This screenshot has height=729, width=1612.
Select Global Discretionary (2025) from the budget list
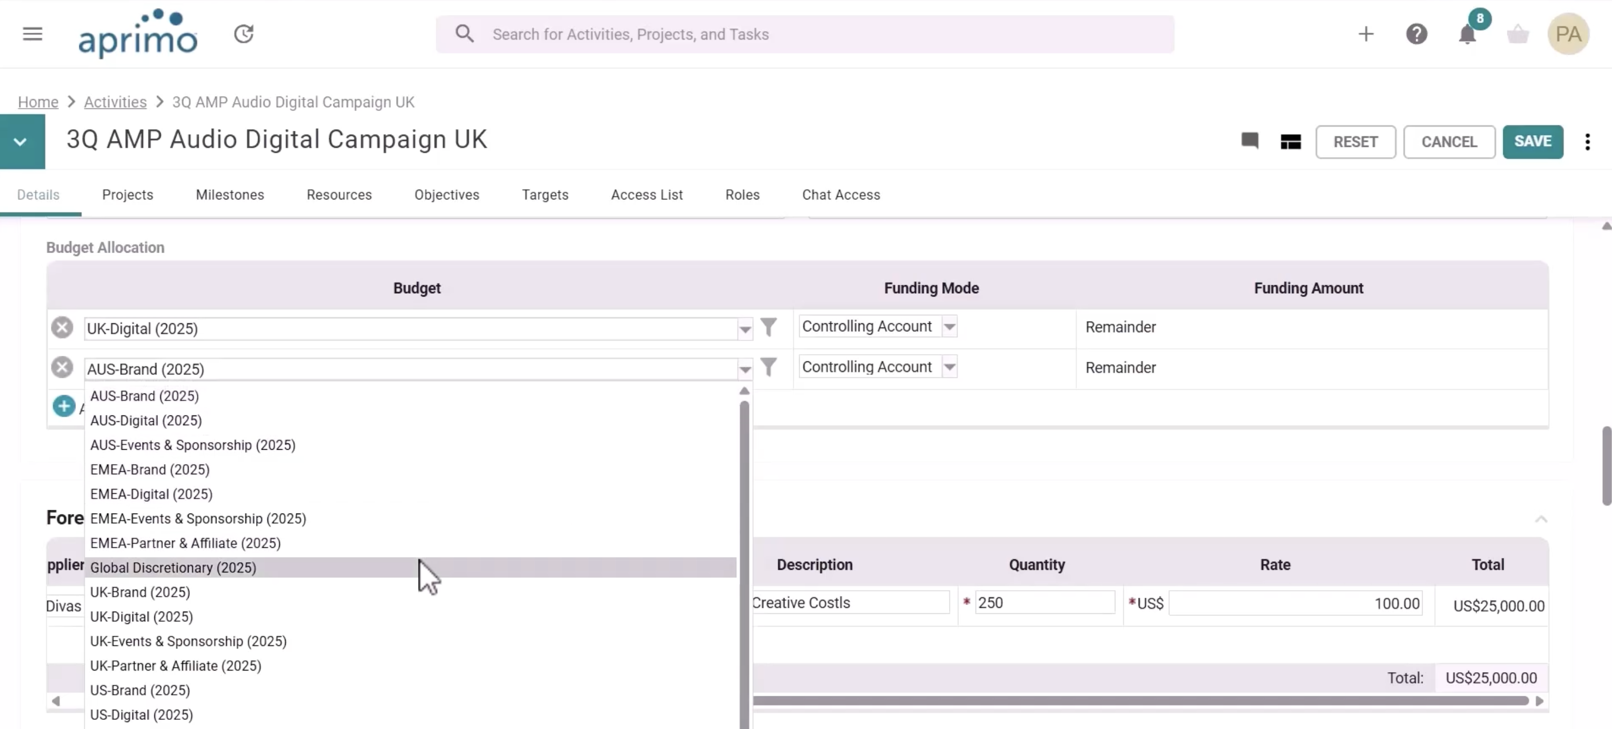pyautogui.click(x=173, y=567)
